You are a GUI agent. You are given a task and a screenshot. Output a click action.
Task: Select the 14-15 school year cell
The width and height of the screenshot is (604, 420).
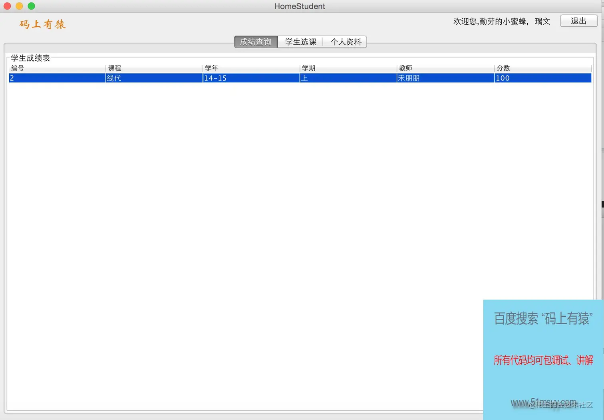pos(251,78)
